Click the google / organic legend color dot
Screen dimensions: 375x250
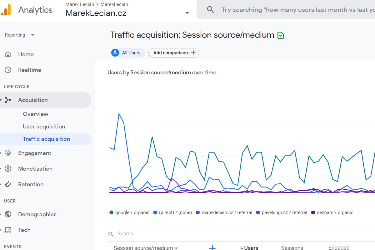(111, 212)
